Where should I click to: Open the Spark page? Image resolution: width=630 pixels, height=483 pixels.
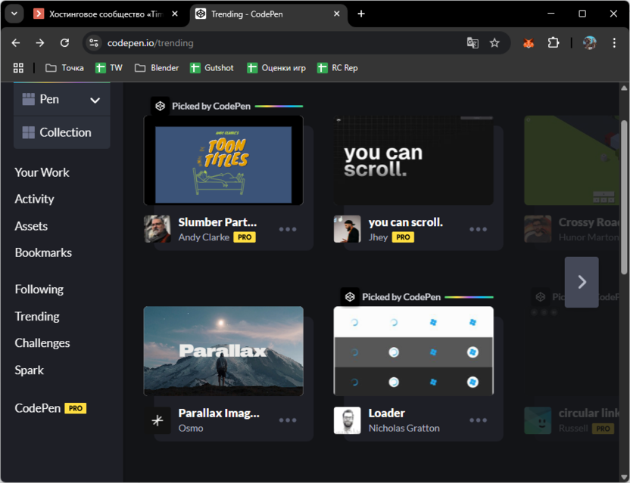point(29,370)
